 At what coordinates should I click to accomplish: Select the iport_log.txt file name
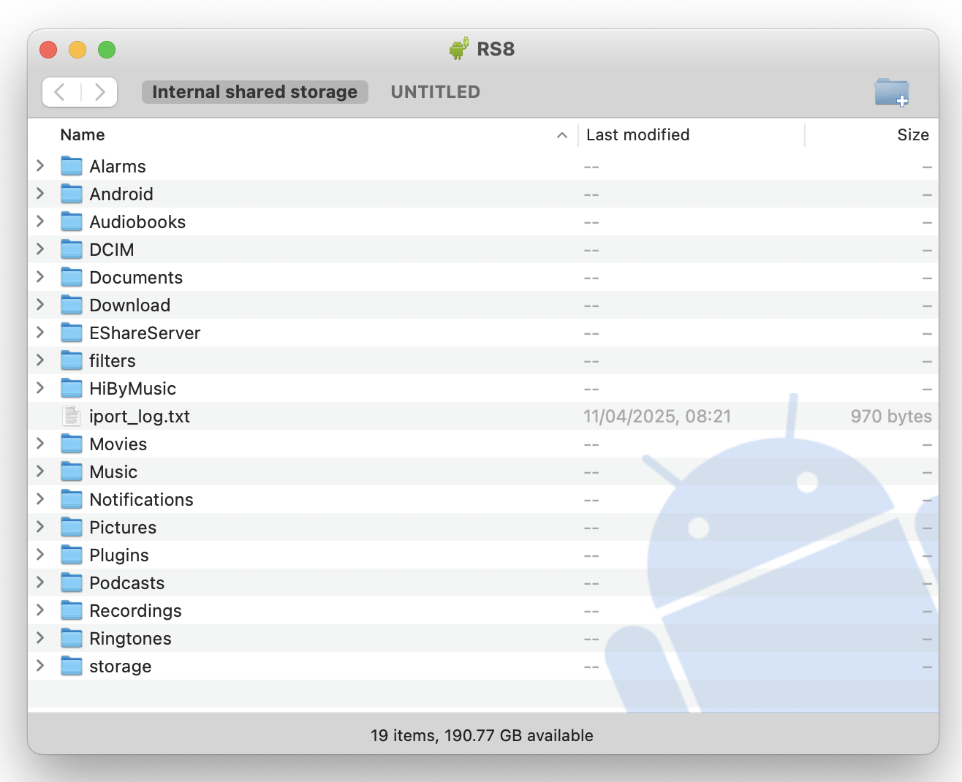140,417
